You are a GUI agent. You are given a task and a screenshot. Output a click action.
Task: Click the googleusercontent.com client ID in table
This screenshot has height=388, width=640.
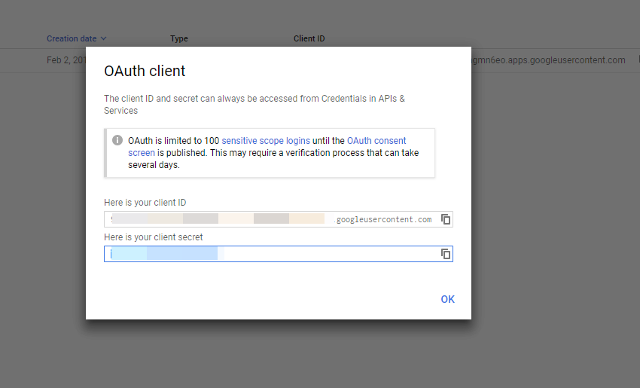click(x=548, y=60)
